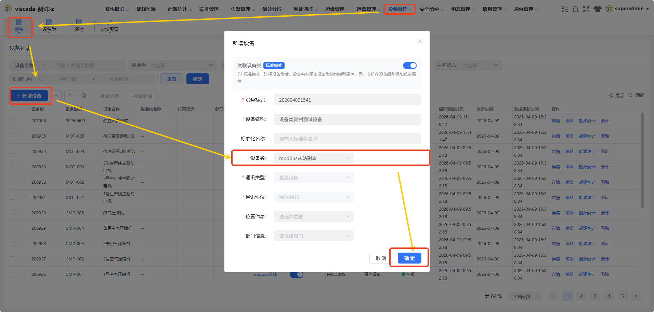
Task: Open the 通讯协议 MODBUS dropdown
Action: pos(314,197)
